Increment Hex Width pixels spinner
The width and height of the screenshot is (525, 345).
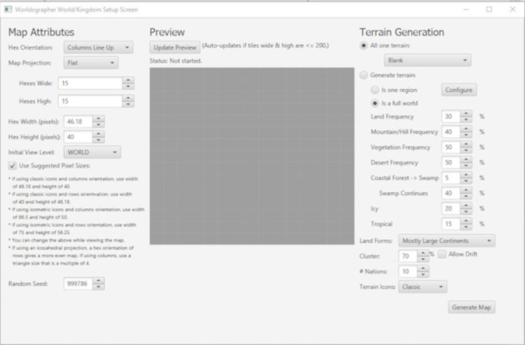pyautogui.click(x=99, y=118)
